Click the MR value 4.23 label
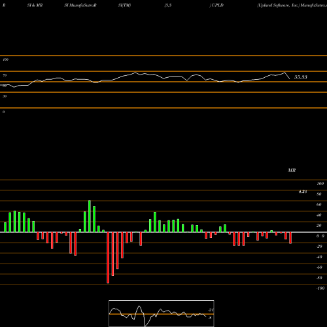The width and height of the screenshot is (327, 327). click(x=303, y=192)
